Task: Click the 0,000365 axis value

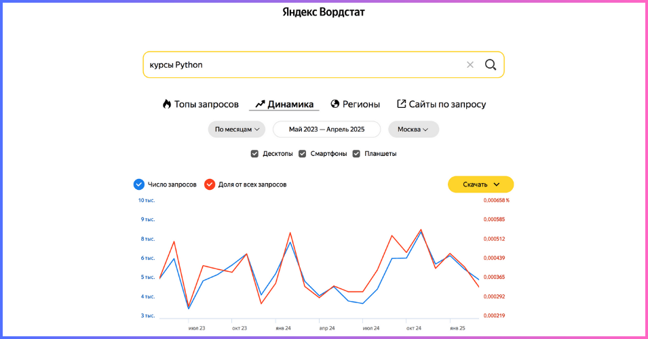Action: (x=494, y=277)
